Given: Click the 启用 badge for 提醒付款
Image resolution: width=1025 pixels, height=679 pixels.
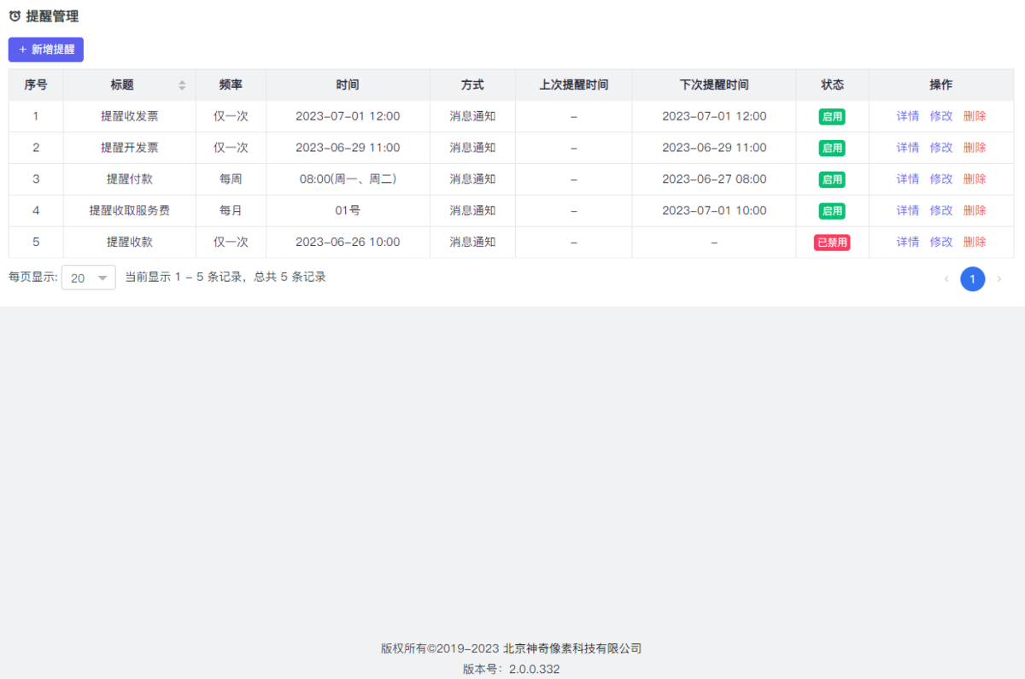Looking at the screenshot, I should coord(831,179).
